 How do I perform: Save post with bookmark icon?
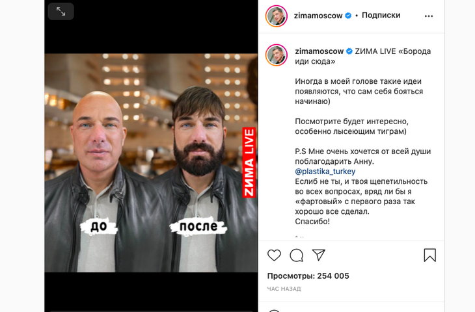click(x=430, y=255)
